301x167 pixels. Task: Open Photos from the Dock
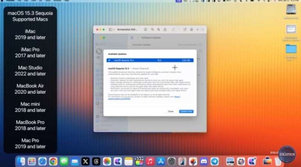click(x=107, y=162)
